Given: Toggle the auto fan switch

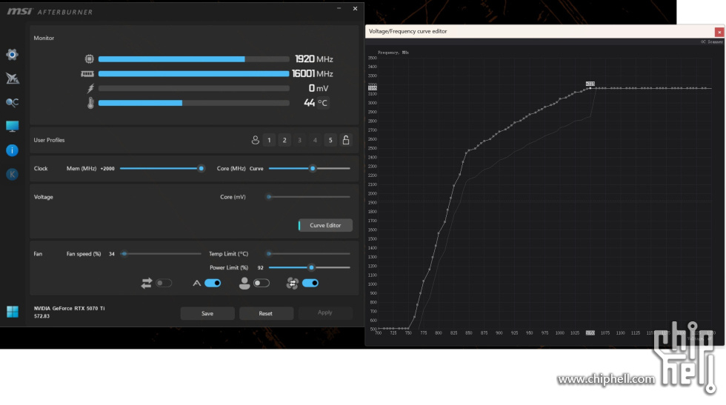Looking at the screenshot, I should pos(213,283).
